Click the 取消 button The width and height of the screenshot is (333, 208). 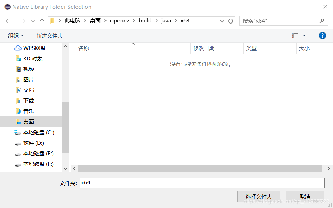pos(305,196)
